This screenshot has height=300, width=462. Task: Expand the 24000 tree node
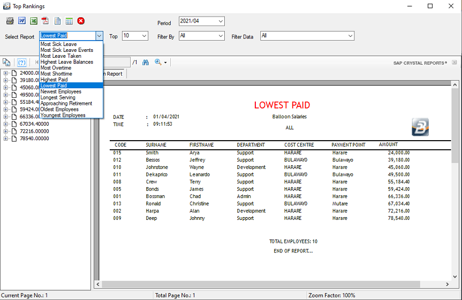pos(5,73)
